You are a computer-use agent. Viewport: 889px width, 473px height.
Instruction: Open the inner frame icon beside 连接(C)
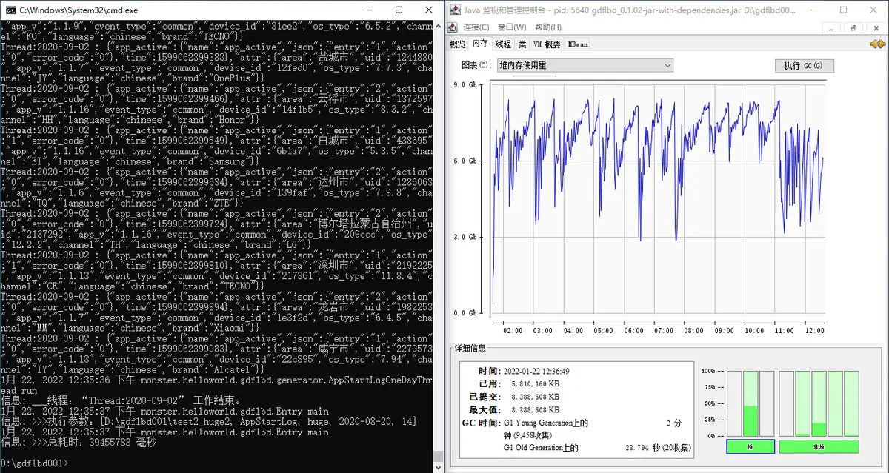point(453,27)
